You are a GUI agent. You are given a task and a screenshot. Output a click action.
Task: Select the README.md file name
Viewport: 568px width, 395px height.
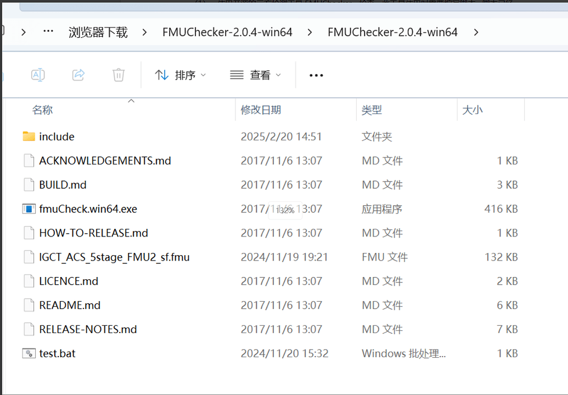point(70,305)
